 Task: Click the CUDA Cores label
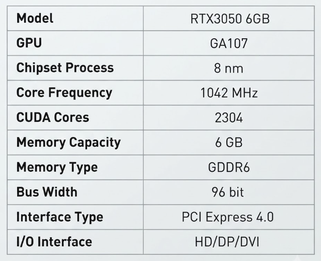pyautogui.click(x=53, y=117)
